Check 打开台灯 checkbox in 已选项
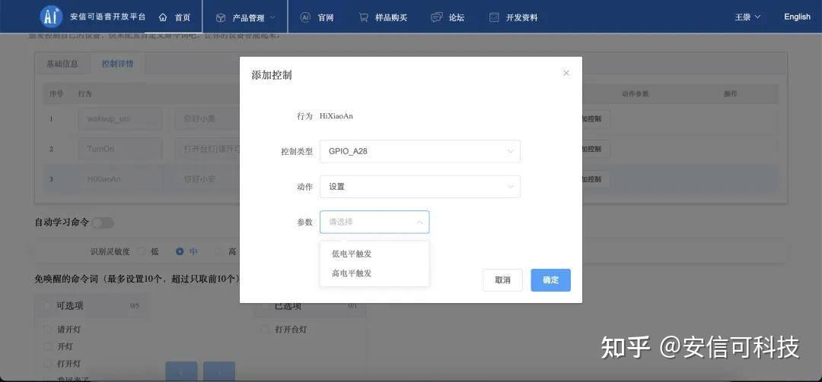 (x=266, y=330)
